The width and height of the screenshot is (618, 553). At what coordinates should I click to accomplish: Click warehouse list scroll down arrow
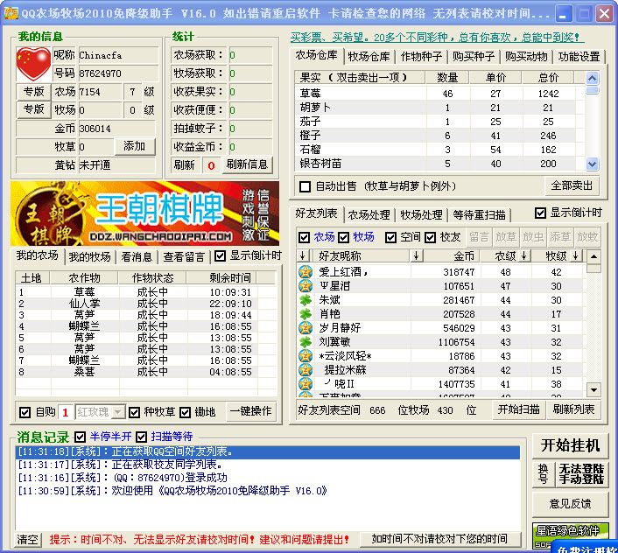point(592,164)
